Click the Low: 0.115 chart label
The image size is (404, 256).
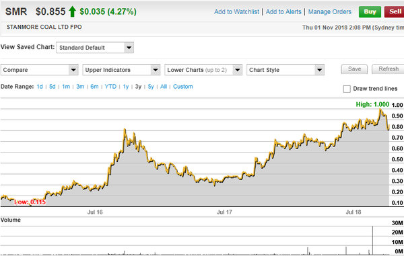30,202
